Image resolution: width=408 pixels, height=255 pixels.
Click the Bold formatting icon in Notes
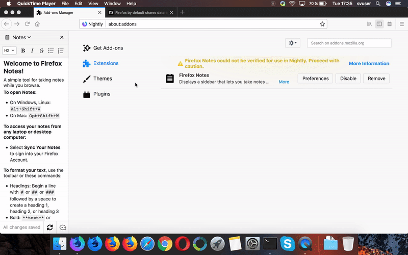coord(23,50)
